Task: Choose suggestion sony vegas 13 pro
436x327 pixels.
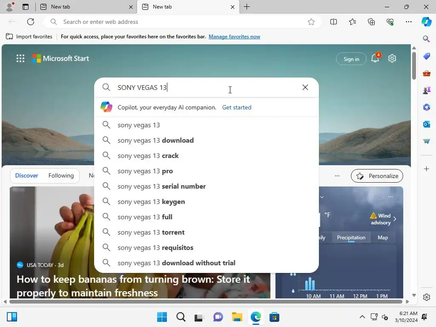Action: [207, 171]
